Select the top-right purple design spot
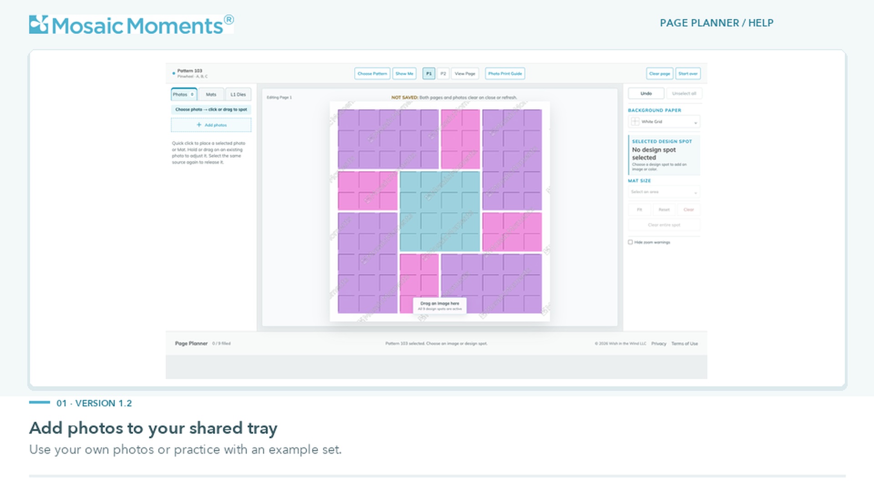This screenshot has width=874, height=492. (x=512, y=159)
